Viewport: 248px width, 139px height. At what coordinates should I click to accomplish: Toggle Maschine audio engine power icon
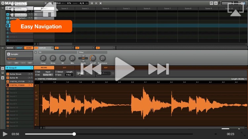pyautogui.click(x=216, y=3)
